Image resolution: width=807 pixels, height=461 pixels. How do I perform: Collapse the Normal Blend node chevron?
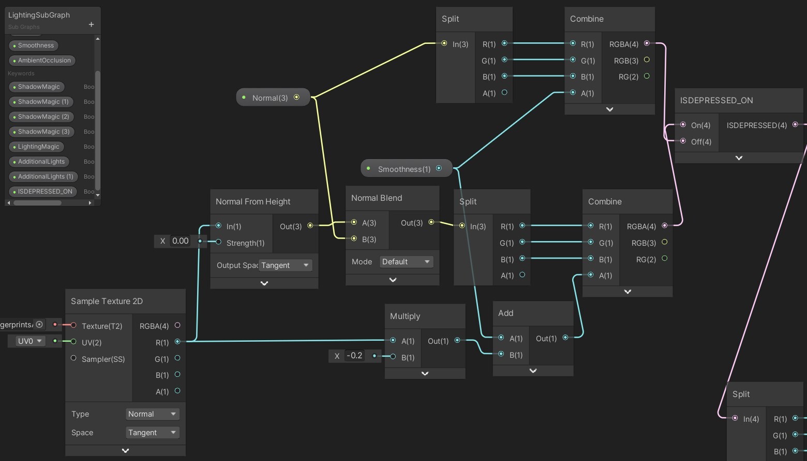pyautogui.click(x=393, y=280)
